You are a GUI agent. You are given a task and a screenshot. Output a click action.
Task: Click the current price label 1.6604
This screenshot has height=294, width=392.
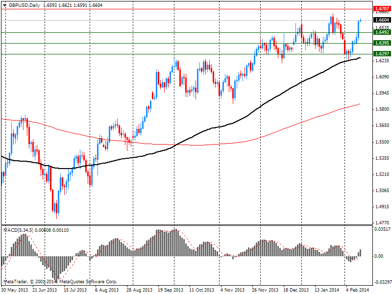point(381,20)
